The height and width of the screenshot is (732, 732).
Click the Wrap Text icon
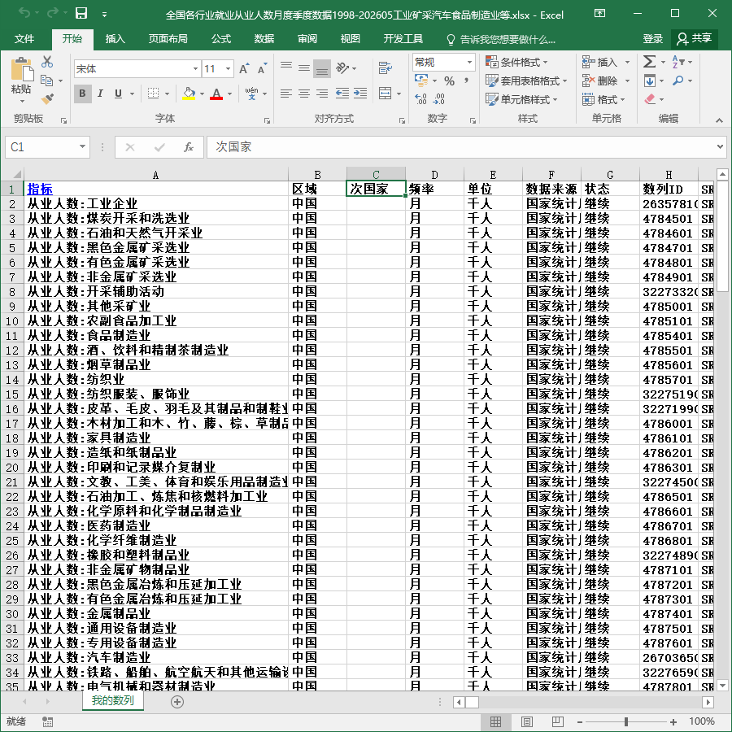tap(386, 68)
